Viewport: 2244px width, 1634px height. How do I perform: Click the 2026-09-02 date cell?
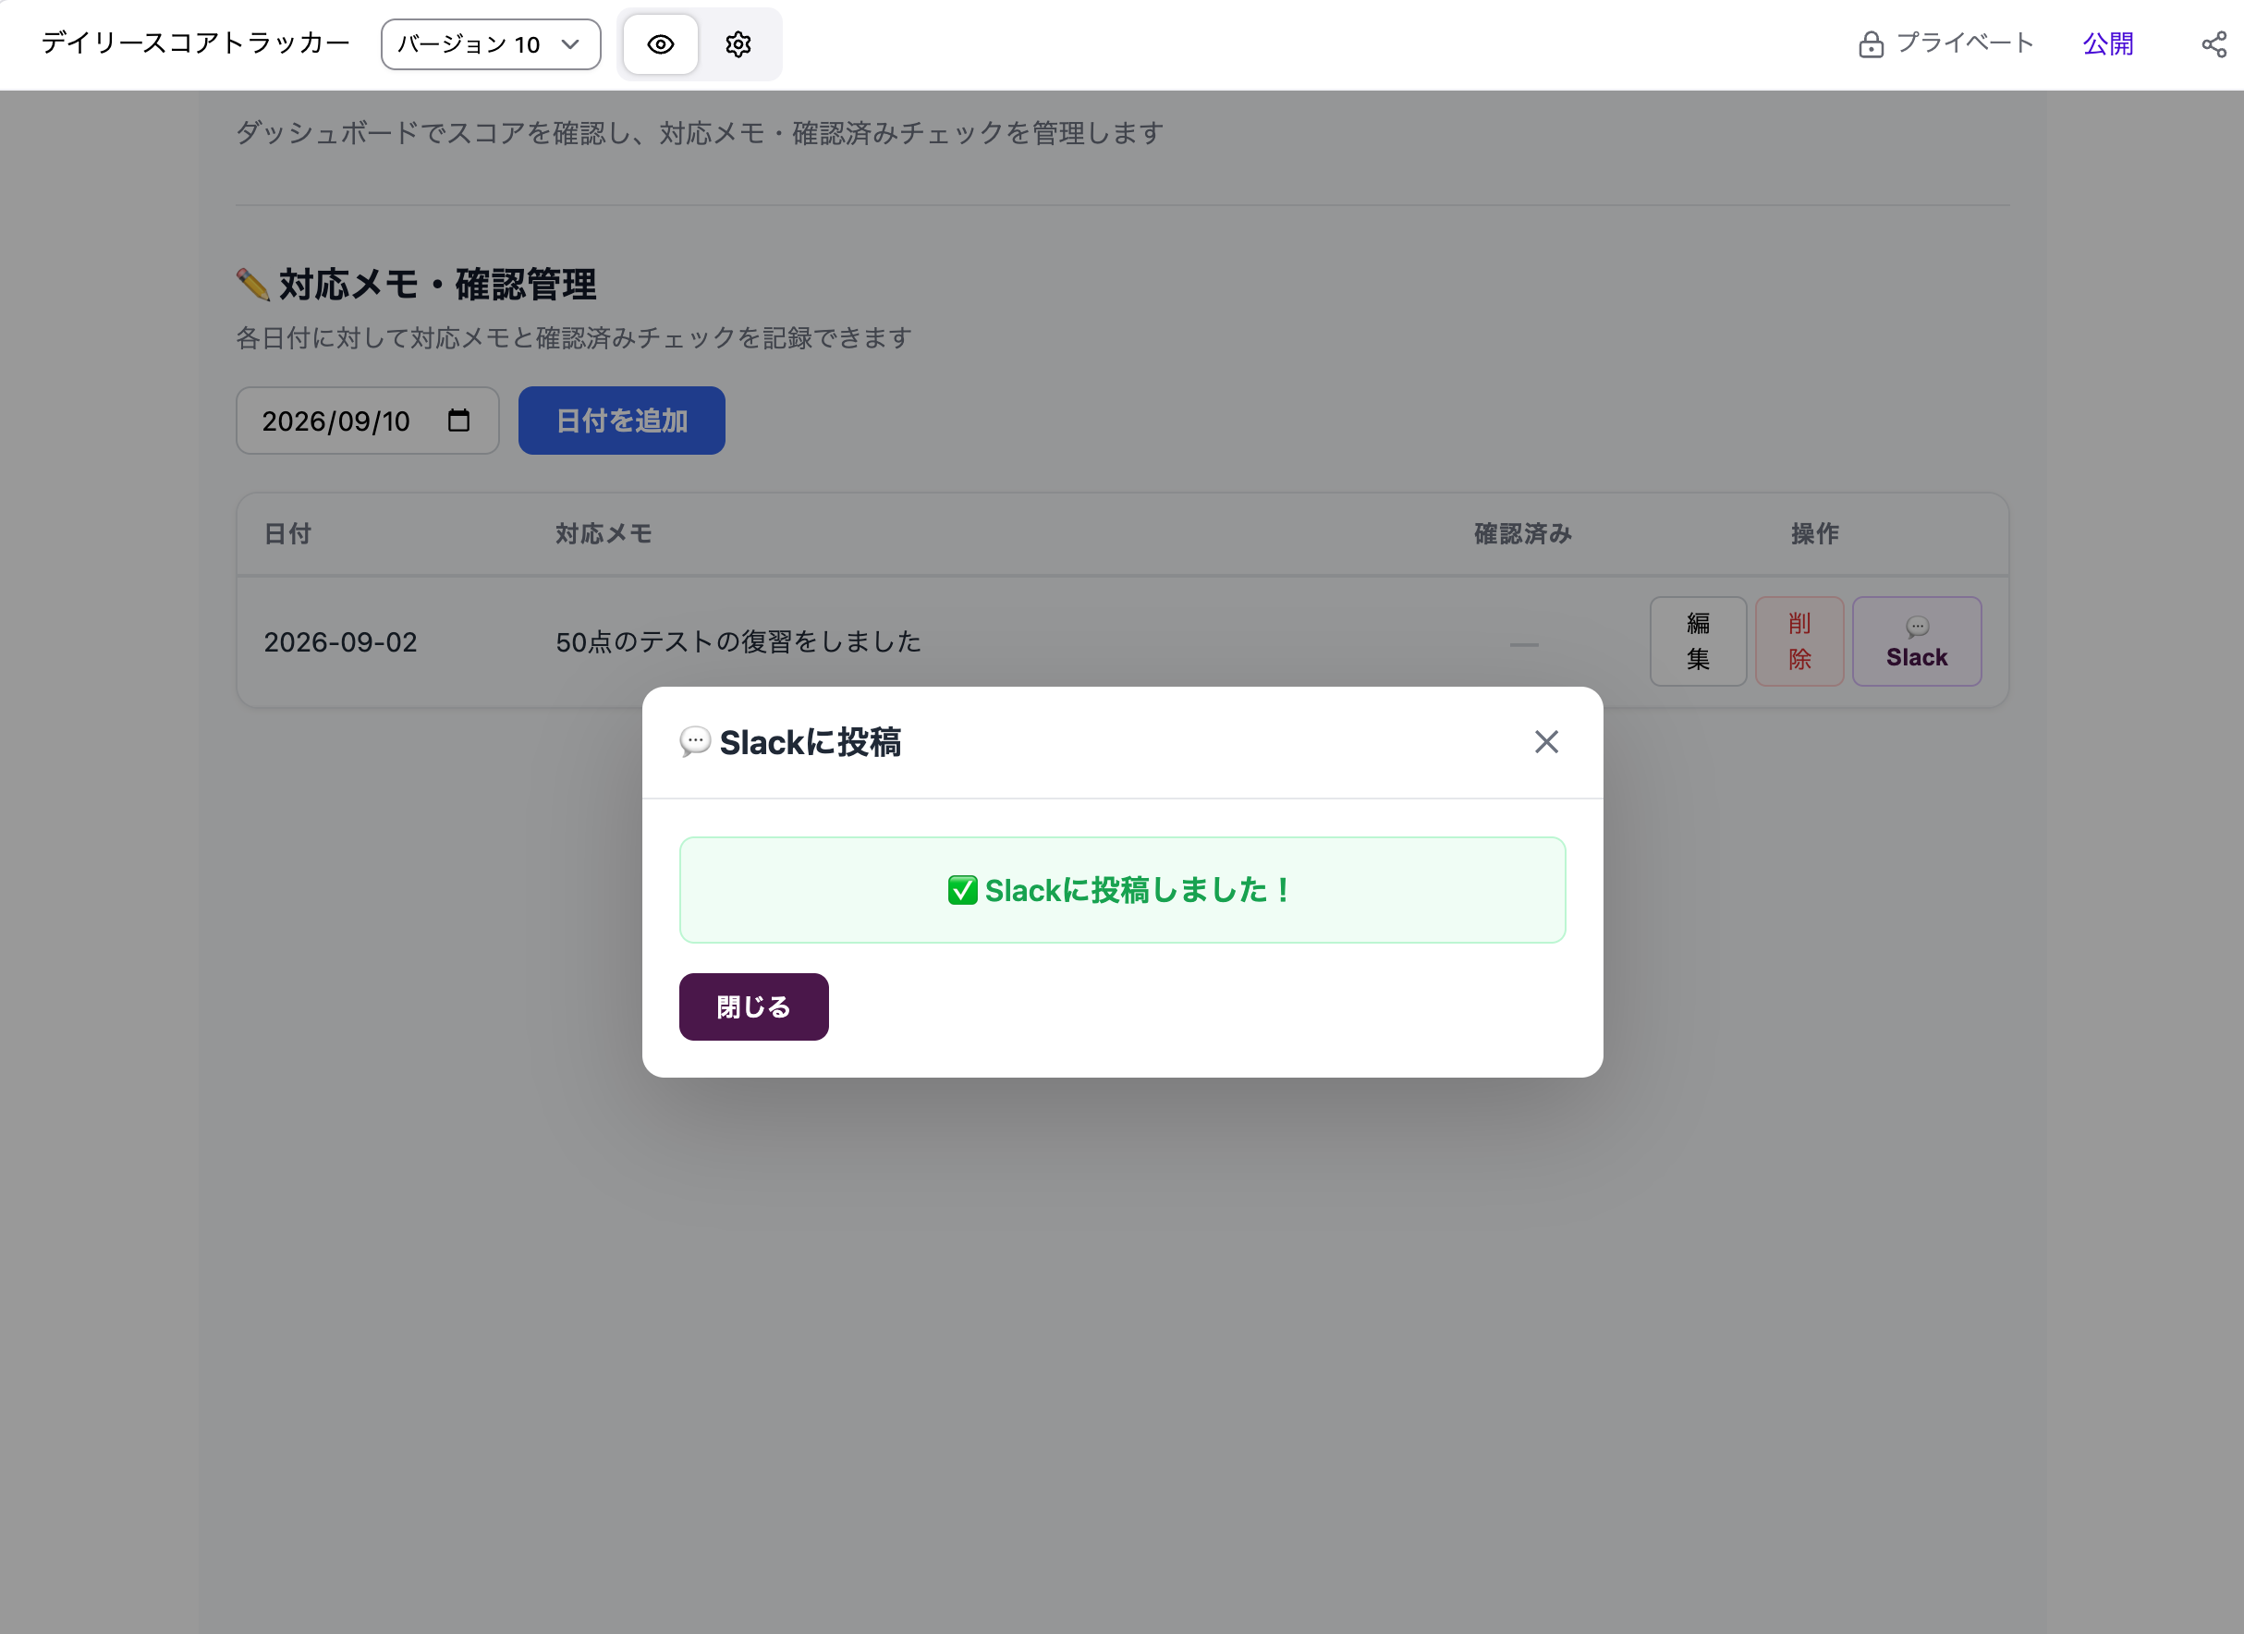pyautogui.click(x=340, y=642)
